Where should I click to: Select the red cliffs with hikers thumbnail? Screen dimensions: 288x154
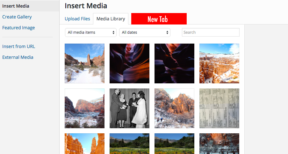click(x=174, y=108)
